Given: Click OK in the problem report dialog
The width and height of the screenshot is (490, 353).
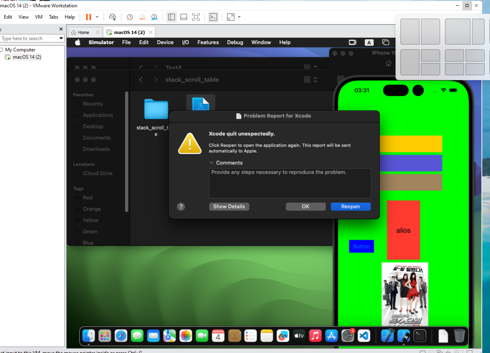Looking at the screenshot, I should (x=306, y=207).
